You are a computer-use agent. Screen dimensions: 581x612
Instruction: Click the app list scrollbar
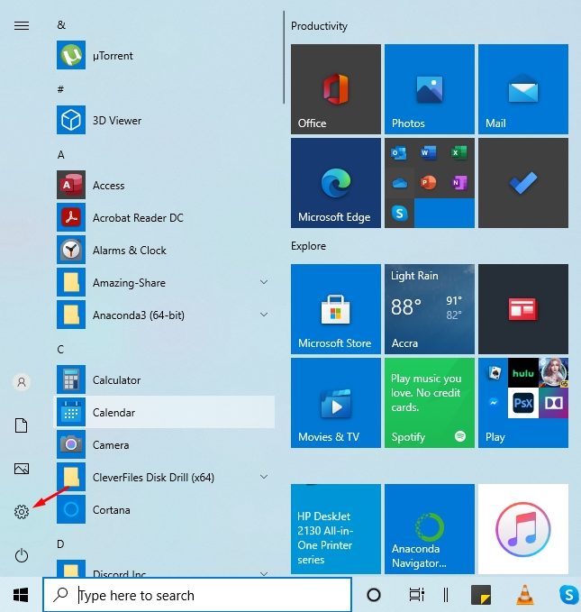tap(284, 58)
